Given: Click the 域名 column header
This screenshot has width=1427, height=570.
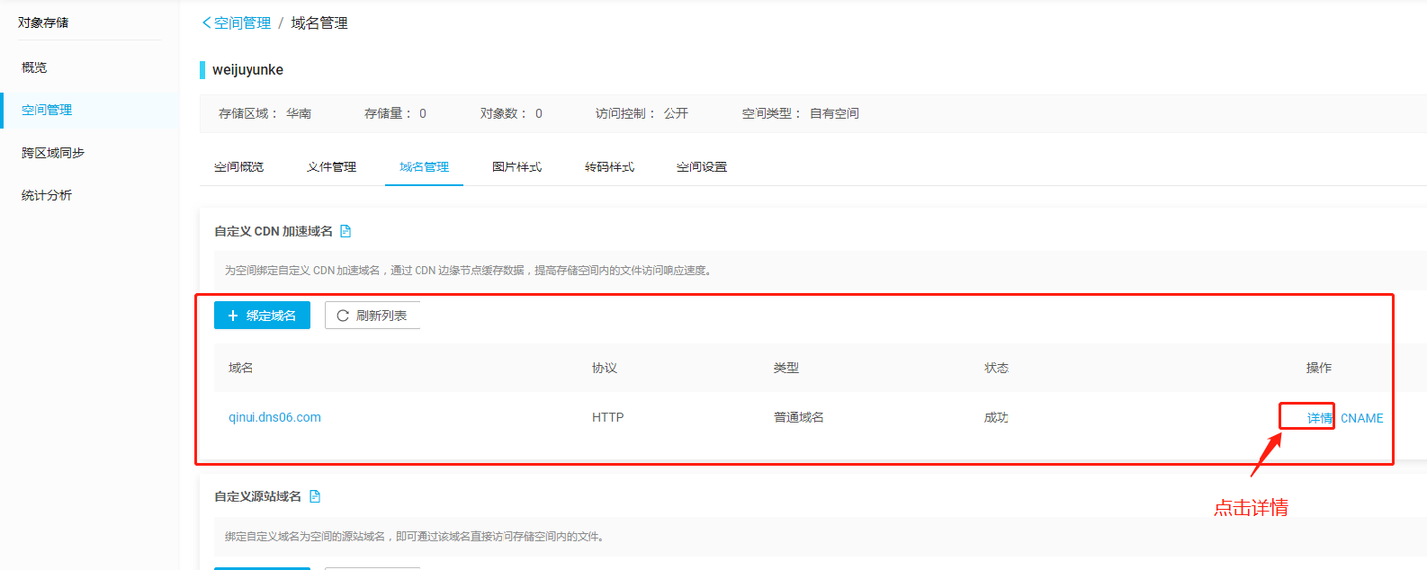Looking at the screenshot, I should pos(241,368).
